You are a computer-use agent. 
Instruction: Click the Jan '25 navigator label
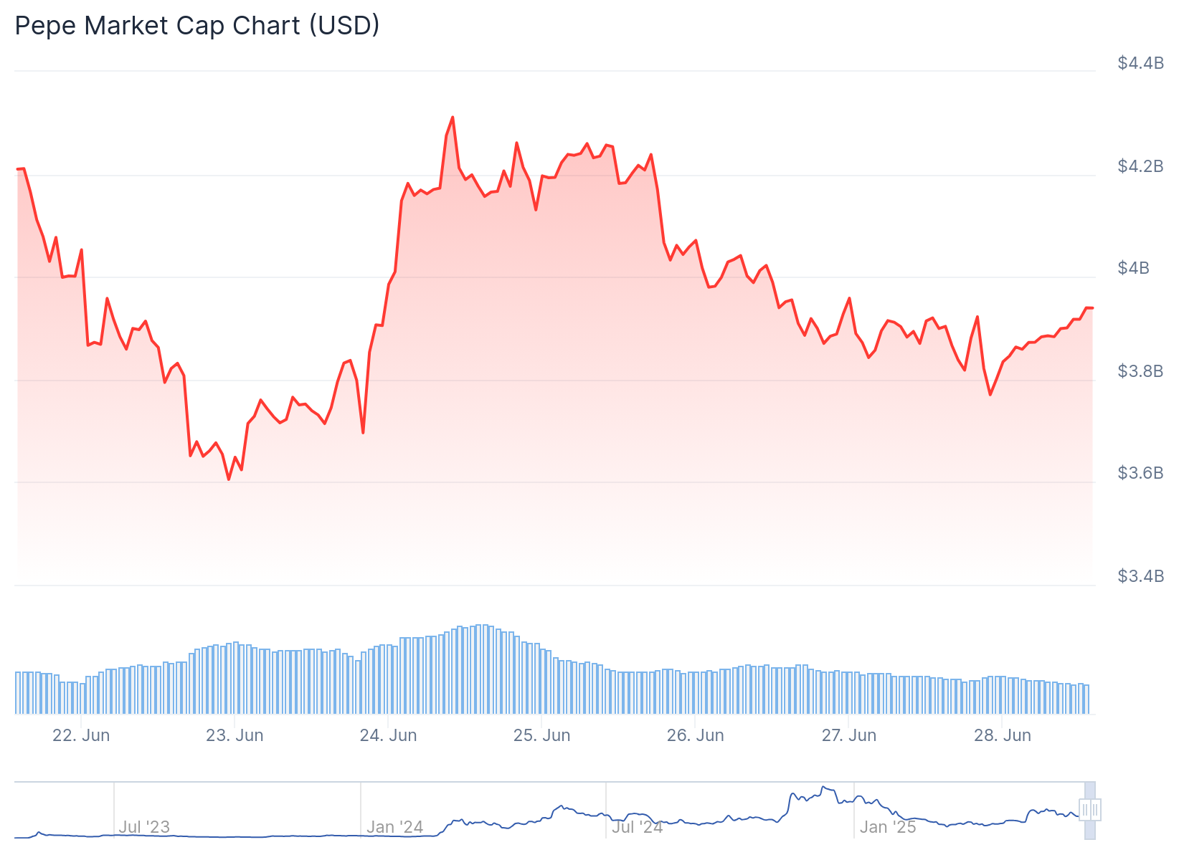[888, 827]
